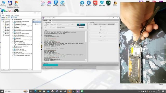The image size is (166, 93).
Task: Click the phone repair video thumbnail
Action: tap(143, 43)
